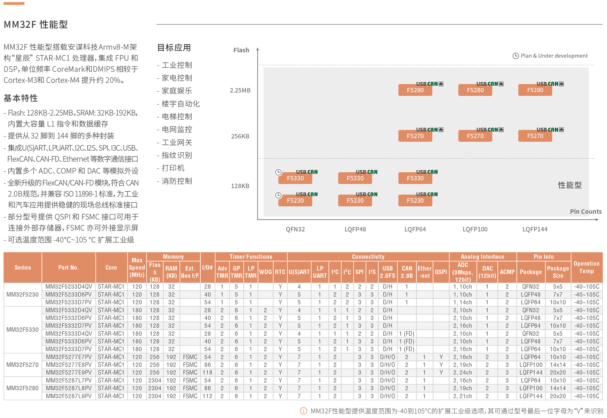Click the clock icon beside 'Plan & Under development'

[x=515, y=56]
